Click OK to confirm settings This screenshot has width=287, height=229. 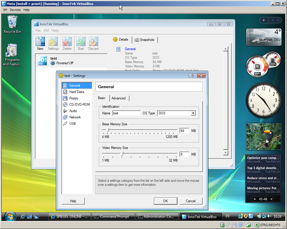(165, 201)
